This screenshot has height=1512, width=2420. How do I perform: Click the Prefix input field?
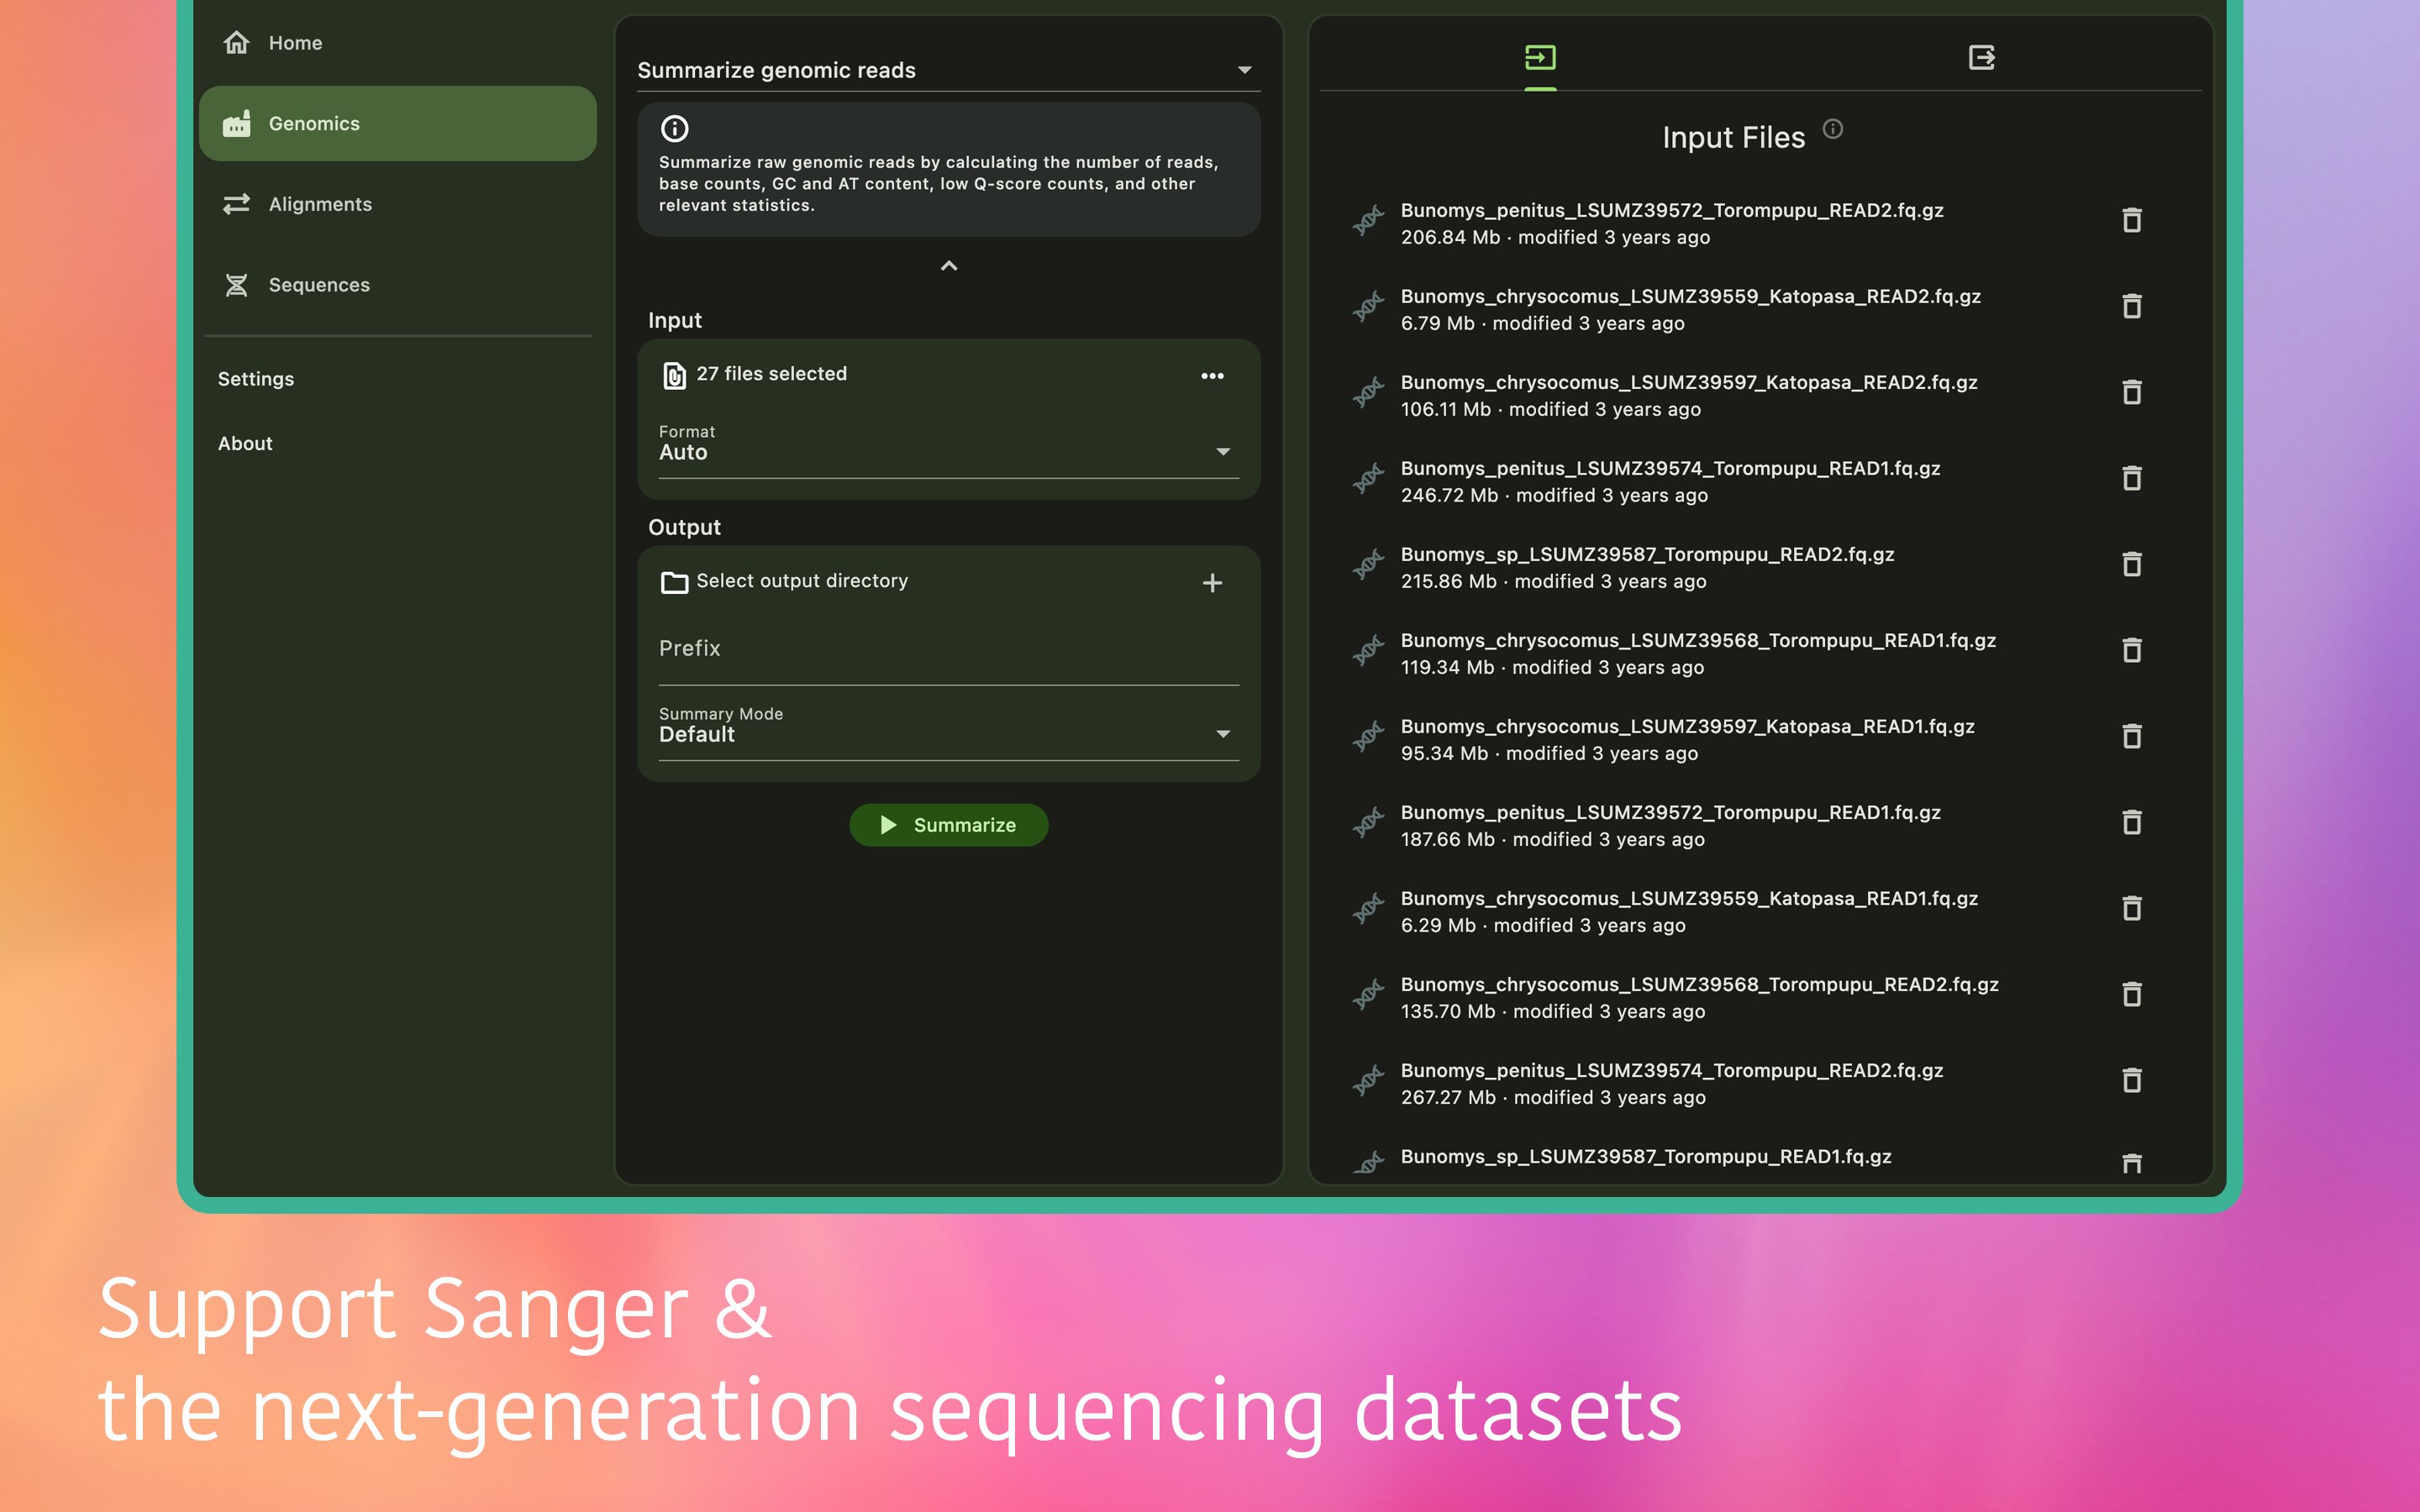coord(948,650)
